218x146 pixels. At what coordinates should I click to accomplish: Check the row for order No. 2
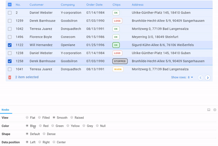point(10,13)
